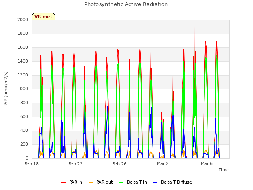
Task: Click the 1800 y-axis tick label
Action: (x=23, y=33)
